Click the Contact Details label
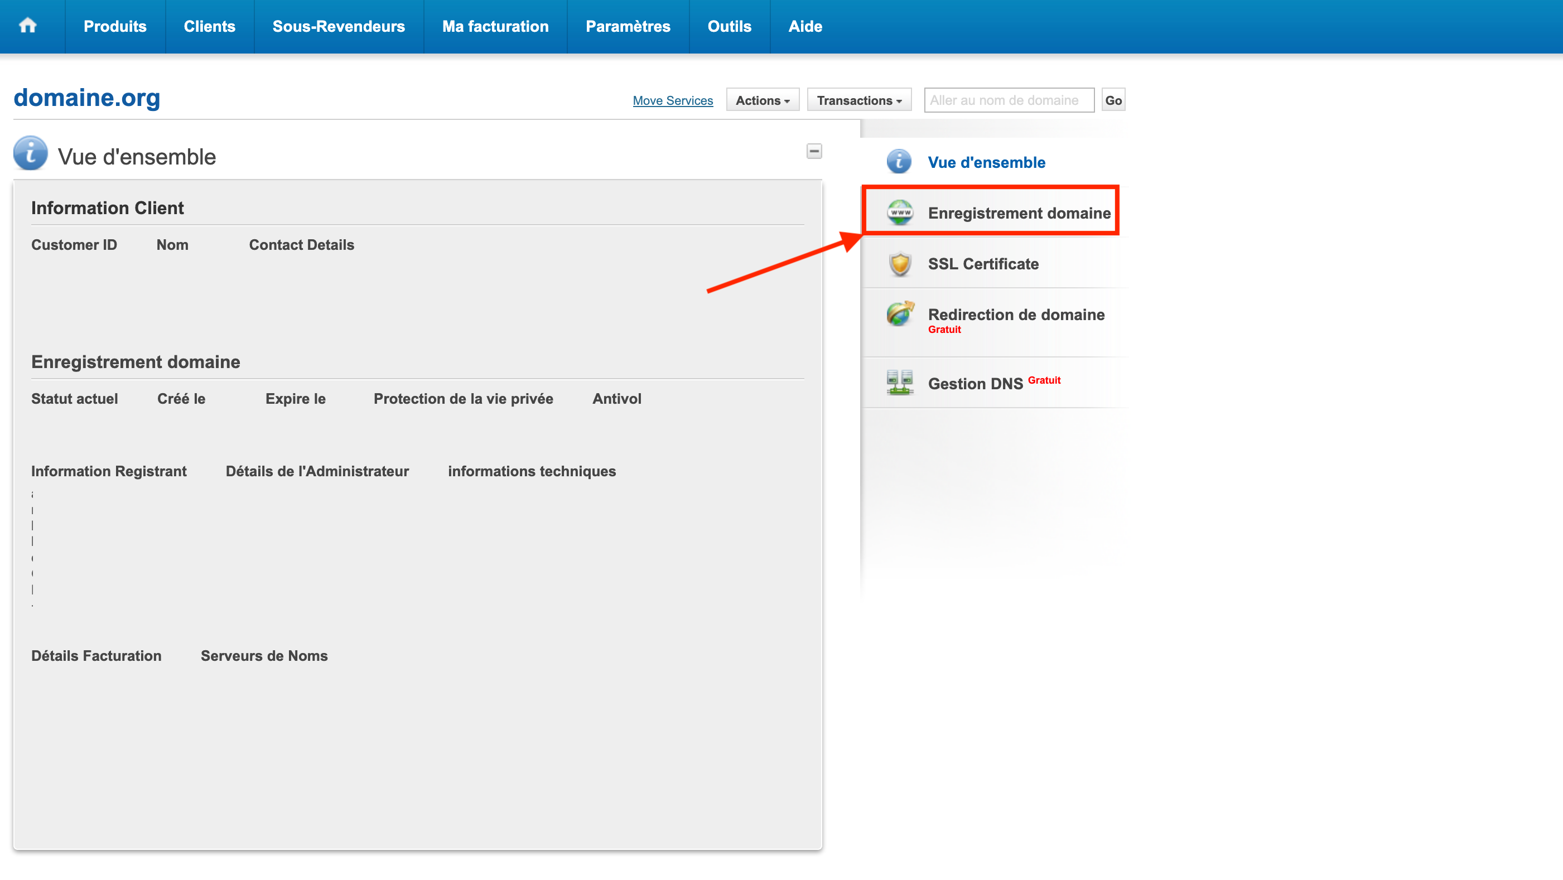Screen dimensions: 1563x880 tap(302, 245)
